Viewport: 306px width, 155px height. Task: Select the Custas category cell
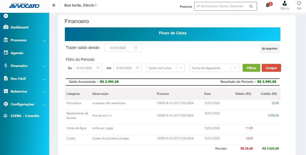click(71, 138)
